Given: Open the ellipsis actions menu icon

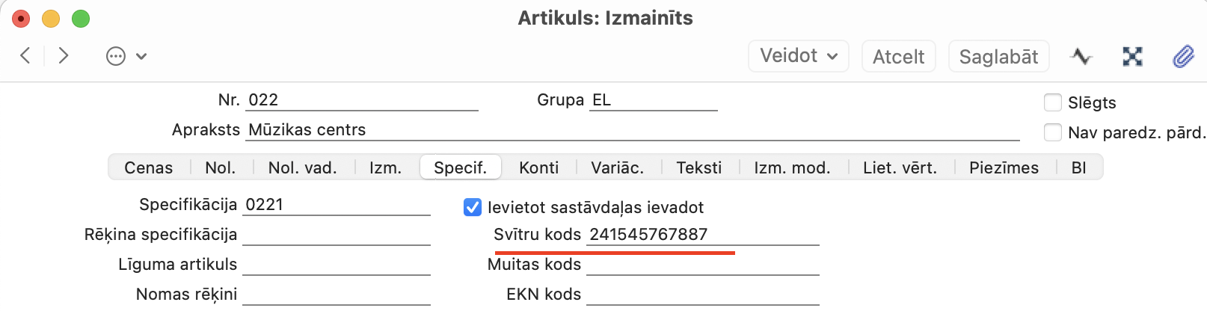Looking at the screenshot, I should (x=116, y=56).
